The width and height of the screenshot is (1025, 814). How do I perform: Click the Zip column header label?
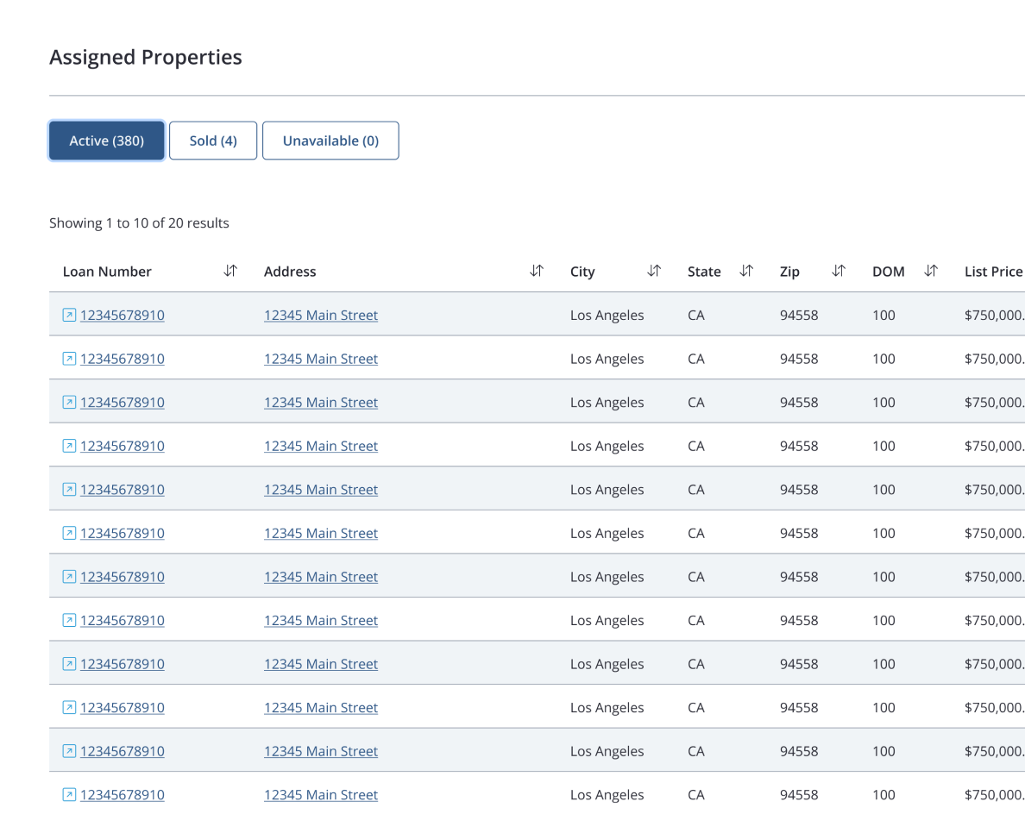(x=789, y=272)
